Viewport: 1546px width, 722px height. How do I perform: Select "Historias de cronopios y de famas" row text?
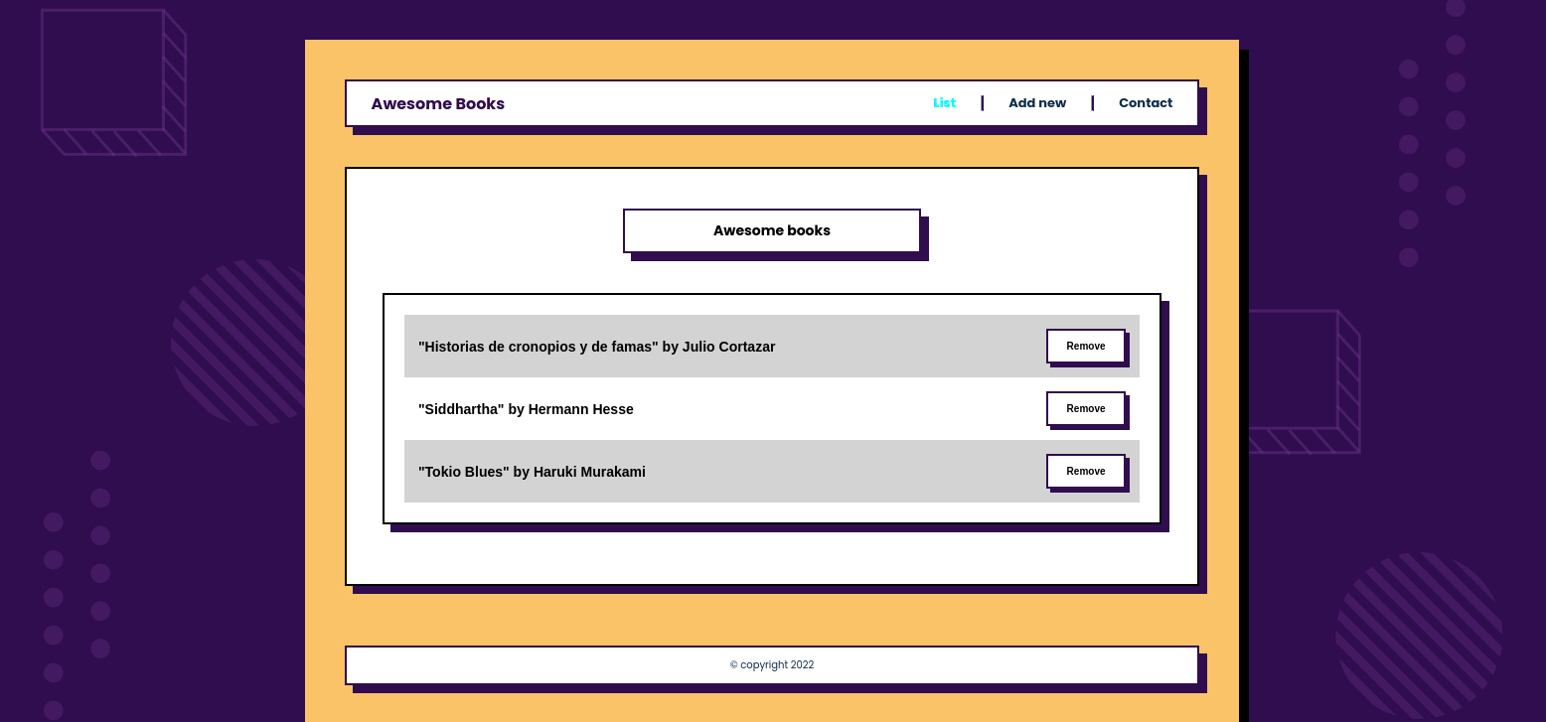596,347
